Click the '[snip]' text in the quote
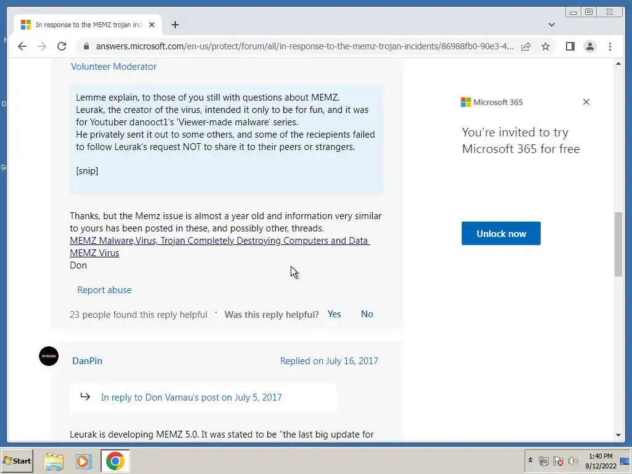This screenshot has height=474, width=632. point(87,171)
